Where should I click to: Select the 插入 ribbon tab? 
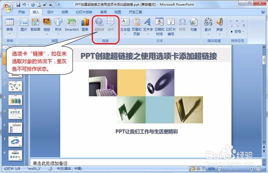(36, 12)
